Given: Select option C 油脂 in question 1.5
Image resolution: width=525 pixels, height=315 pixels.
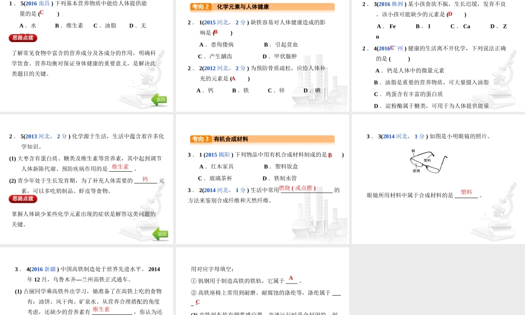Looking at the screenshot, I should click(x=105, y=25).
